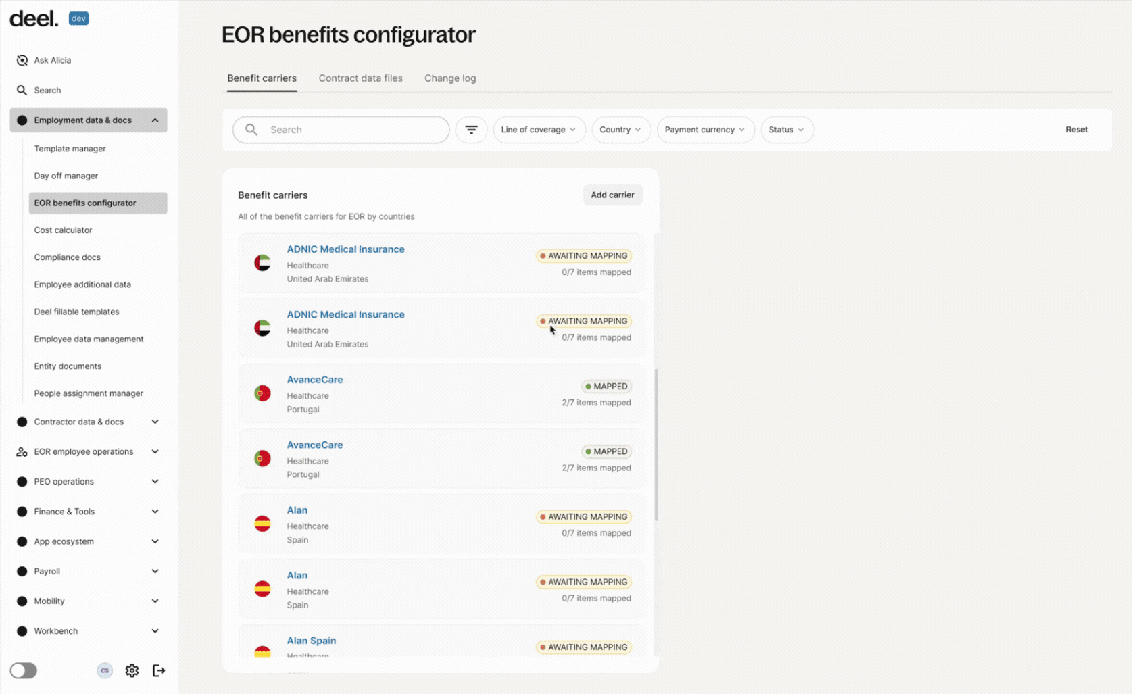Click the PEO operations bullet icon
Viewport: 1132px width, 694px height.
tap(22, 482)
